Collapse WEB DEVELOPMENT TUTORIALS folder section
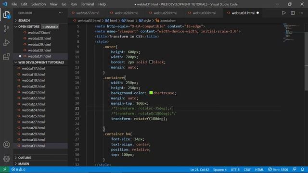 41,62
